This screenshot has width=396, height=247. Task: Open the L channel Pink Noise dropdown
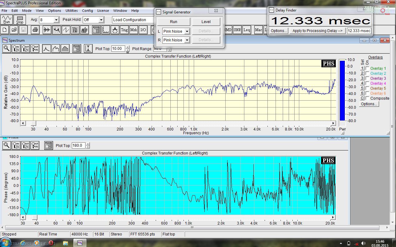tap(187, 31)
